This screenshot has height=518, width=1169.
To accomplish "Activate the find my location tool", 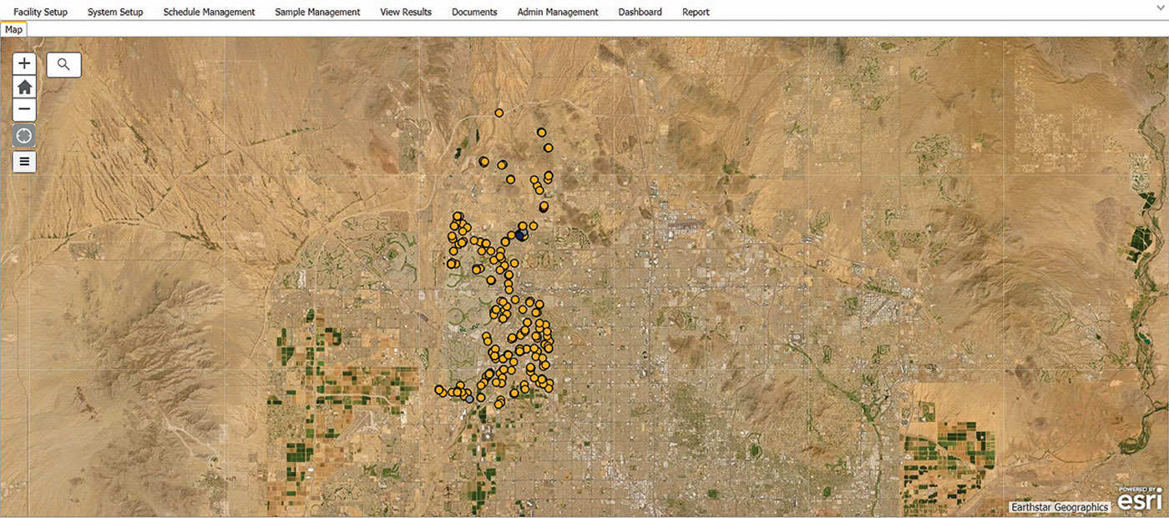I will pyautogui.click(x=25, y=136).
